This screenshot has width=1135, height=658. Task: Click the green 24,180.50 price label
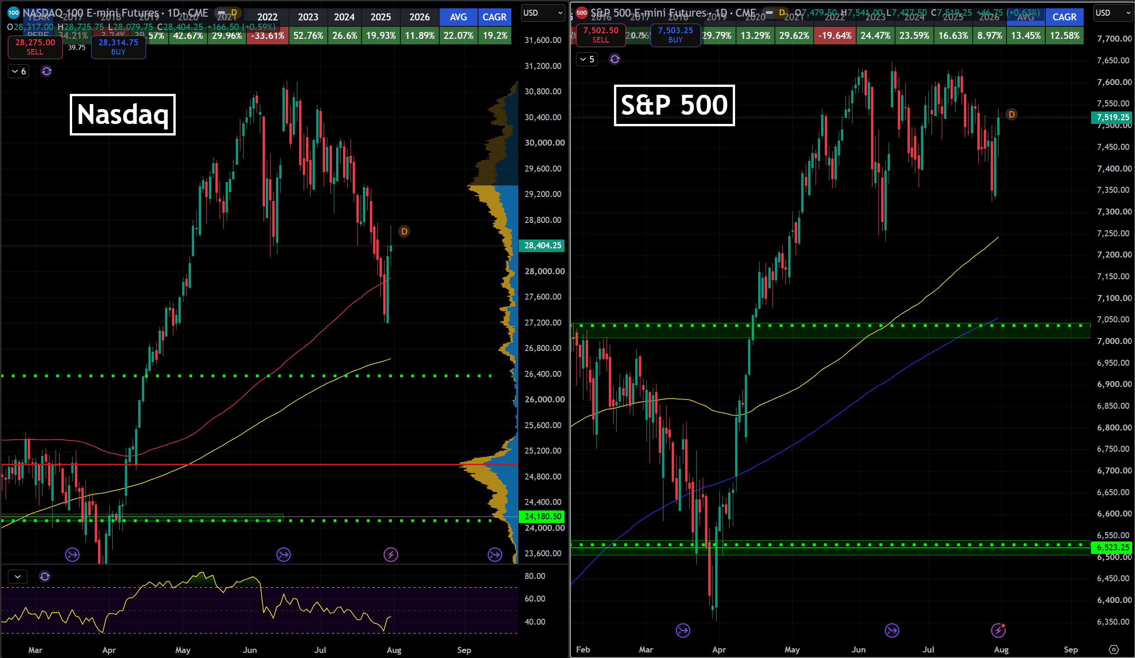tap(543, 517)
